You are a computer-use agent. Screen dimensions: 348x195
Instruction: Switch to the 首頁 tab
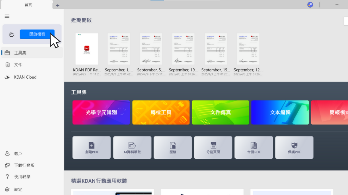pyautogui.click(x=28, y=5)
